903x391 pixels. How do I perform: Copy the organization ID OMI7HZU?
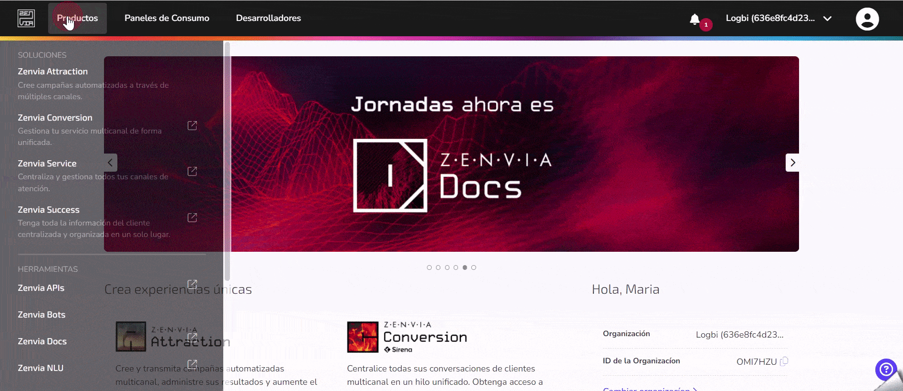(784, 361)
